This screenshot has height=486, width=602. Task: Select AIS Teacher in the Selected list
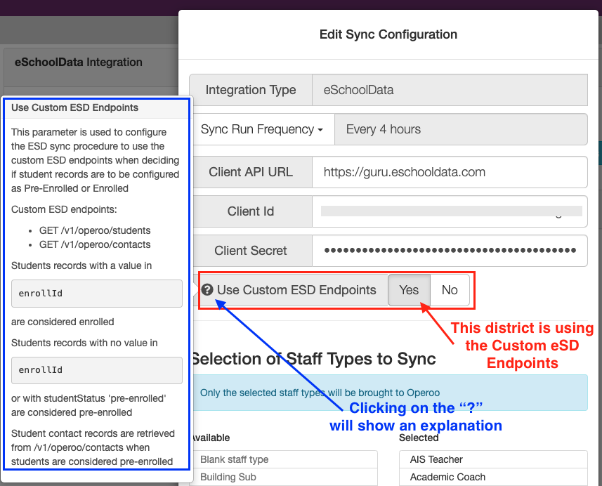(493, 459)
